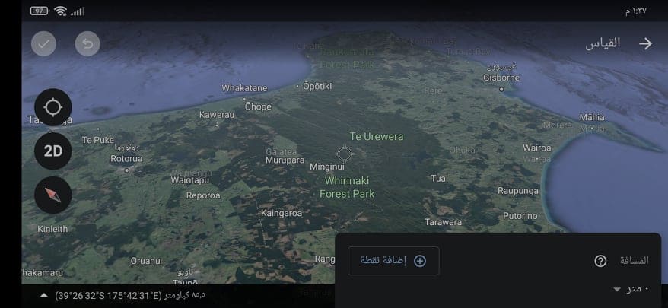
Task: Tap the إضافة نقطة add point button
Action: (x=393, y=261)
